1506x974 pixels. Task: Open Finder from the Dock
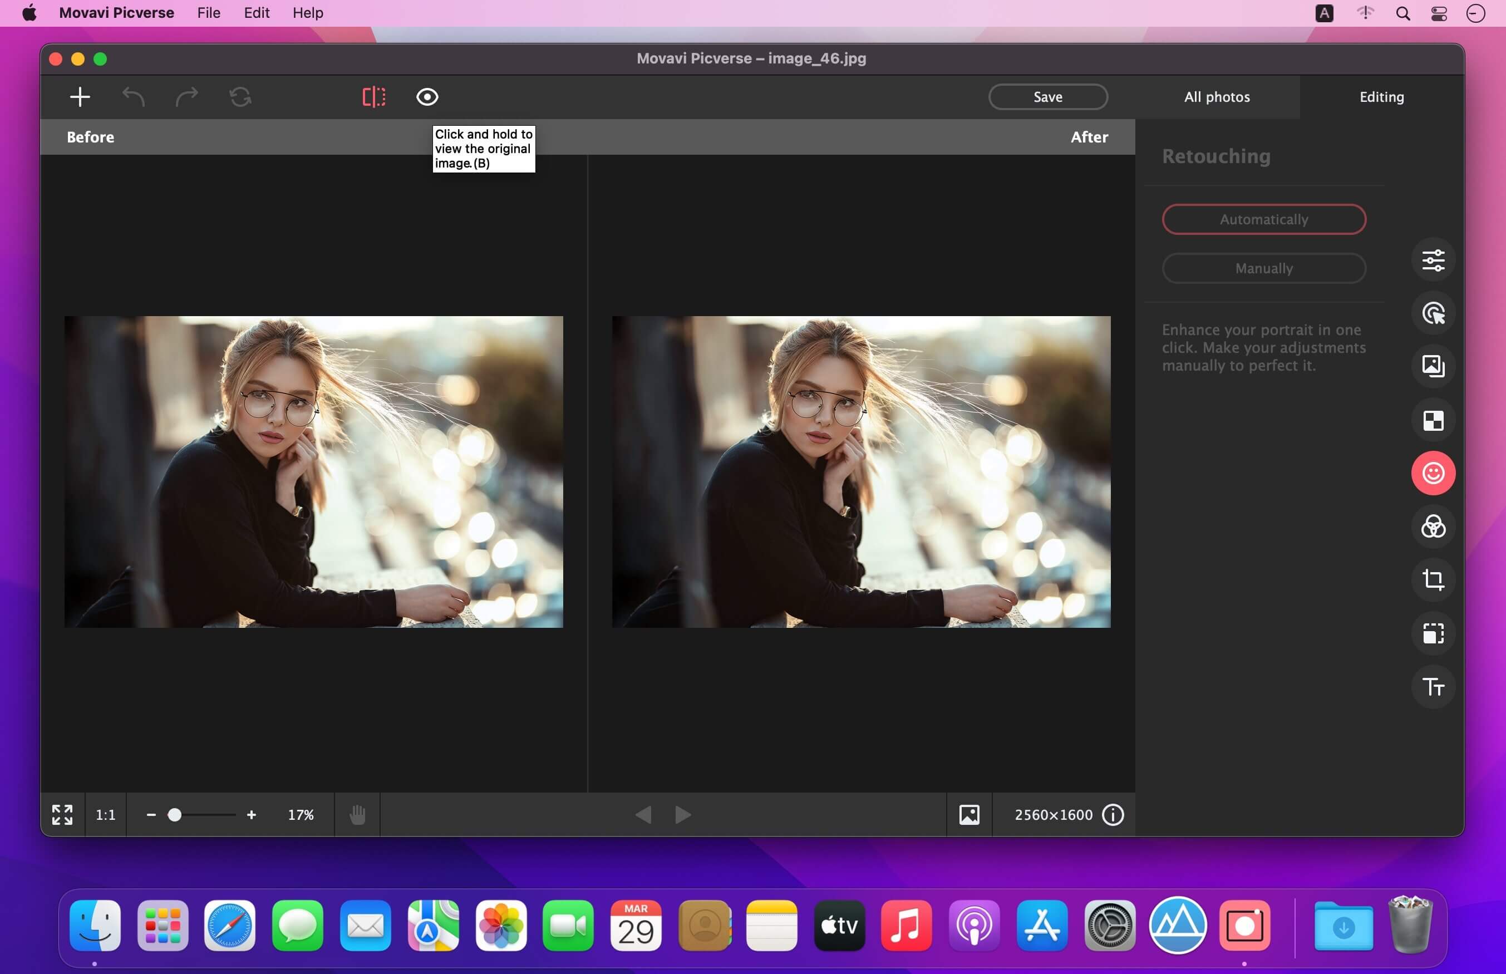(95, 925)
